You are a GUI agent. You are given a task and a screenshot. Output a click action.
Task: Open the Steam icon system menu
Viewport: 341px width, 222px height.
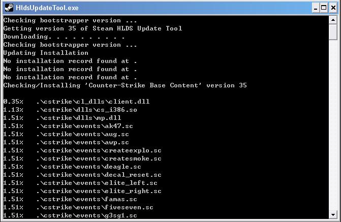click(8, 8)
